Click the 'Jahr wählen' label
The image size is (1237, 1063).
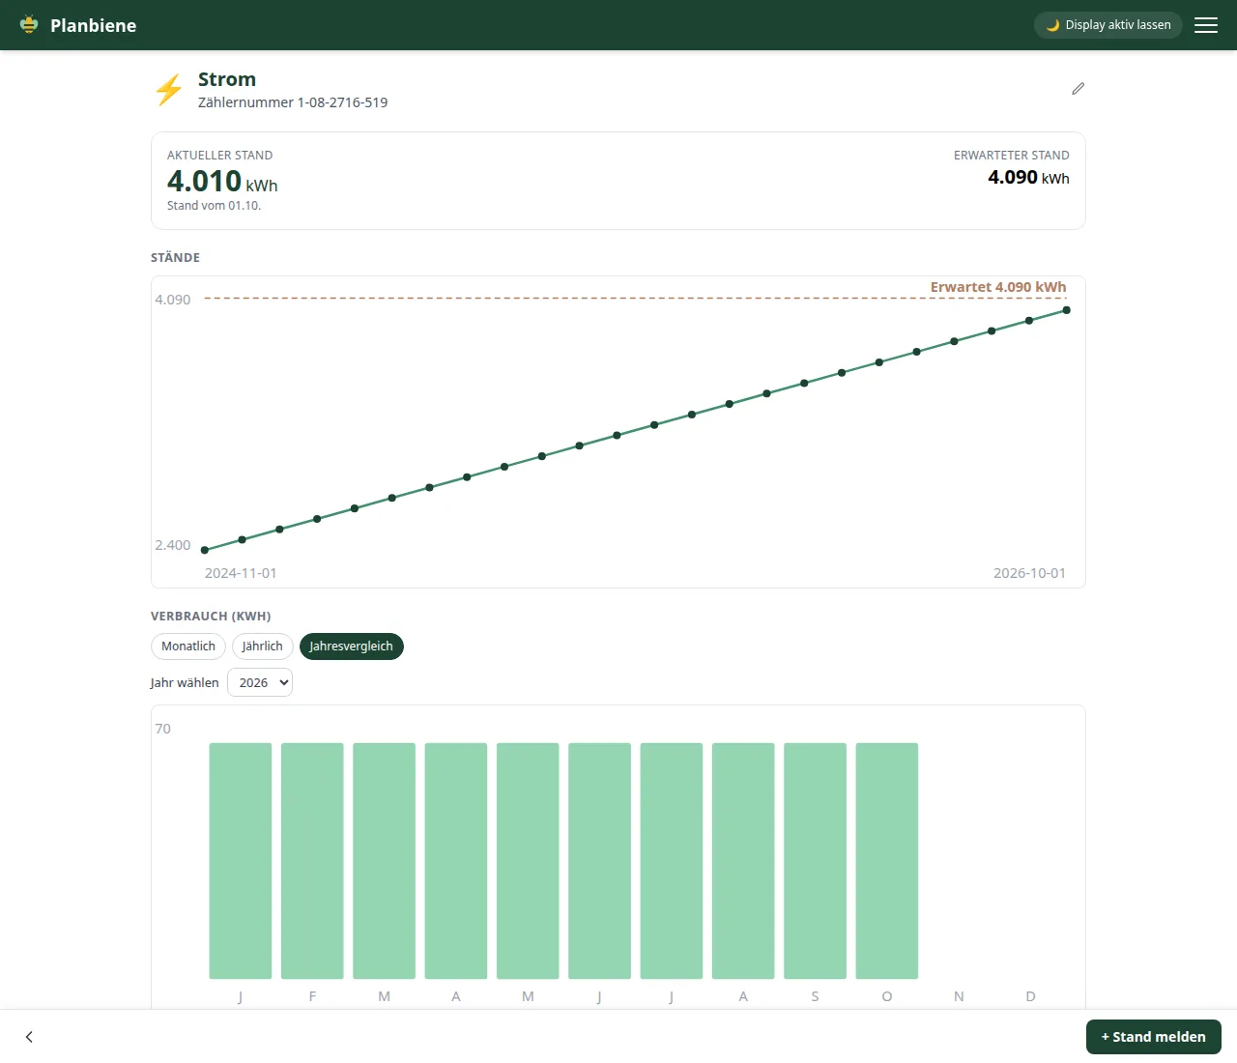coord(185,682)
